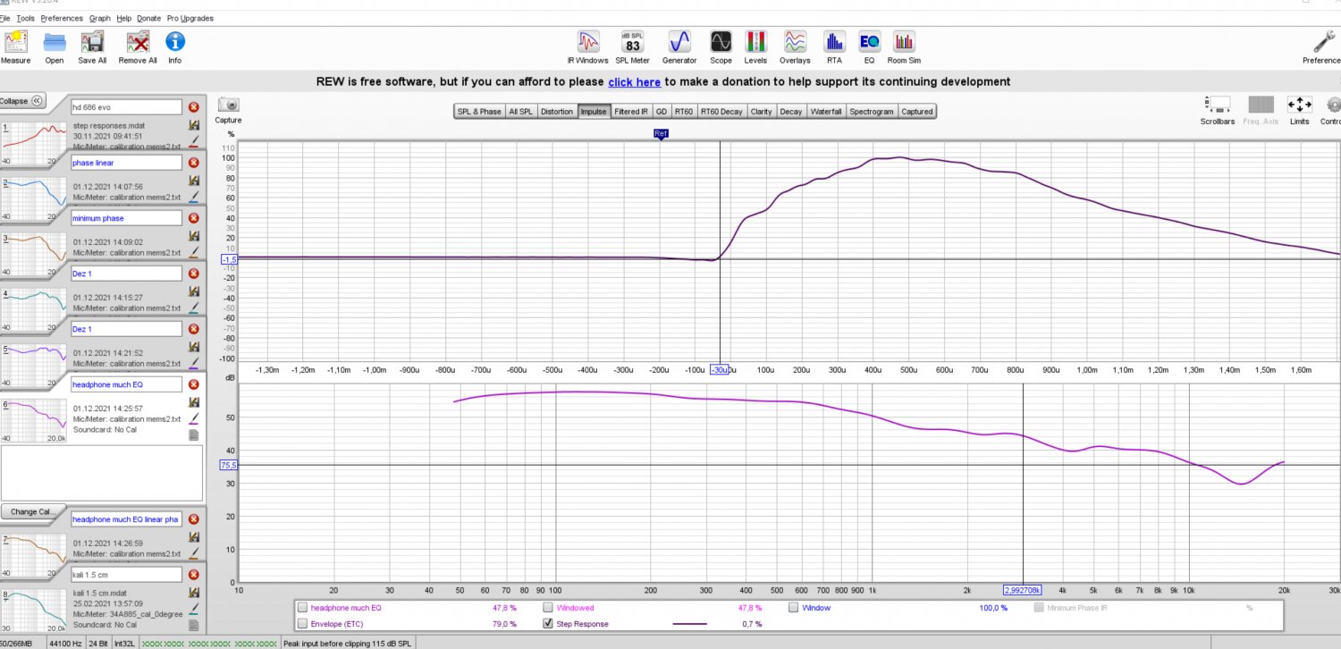Screen dimensions: 1341x649
Task: Remove the kali 1.5 cm measurement
Action: (193, 574)
